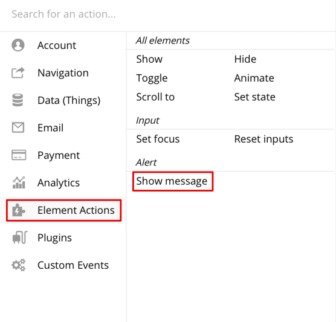The height and width of the screenshot is (322, 336).
Task: Click the Element Actions puzzle icon
Action: [x=18, y=210]
